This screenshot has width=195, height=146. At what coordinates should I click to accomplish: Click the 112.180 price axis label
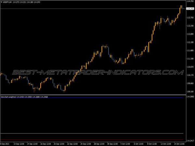190,42
